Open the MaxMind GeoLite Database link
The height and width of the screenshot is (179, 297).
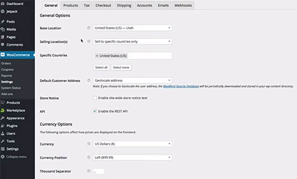pos(181,86)
